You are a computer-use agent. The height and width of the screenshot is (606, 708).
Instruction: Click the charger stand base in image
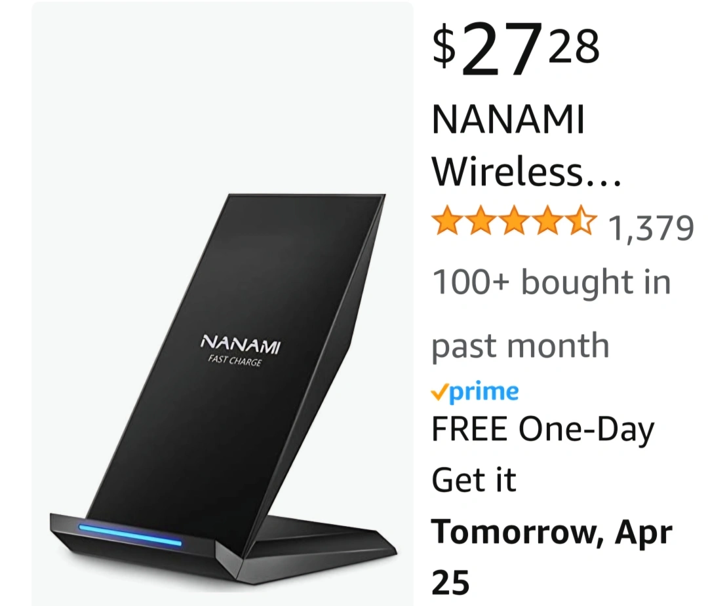pyautogui.click(x=224, y=546)
